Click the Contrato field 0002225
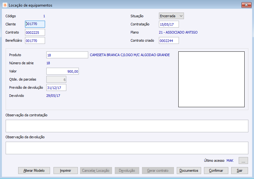 point(35,32)
